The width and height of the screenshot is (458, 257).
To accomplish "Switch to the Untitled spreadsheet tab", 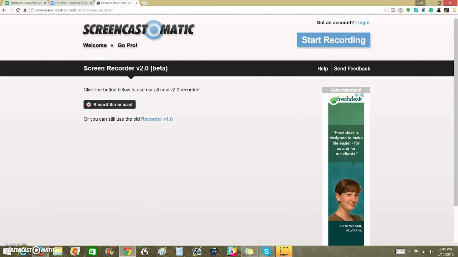I will 25,3.
